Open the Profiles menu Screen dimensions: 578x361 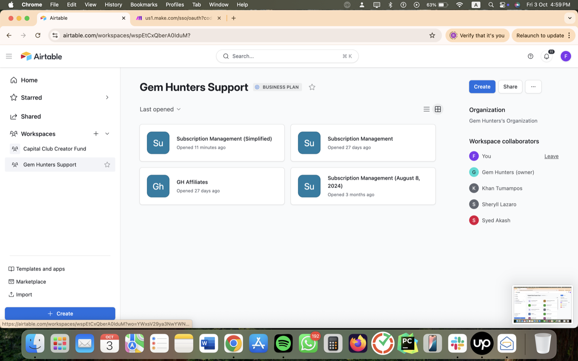(175, 5)
